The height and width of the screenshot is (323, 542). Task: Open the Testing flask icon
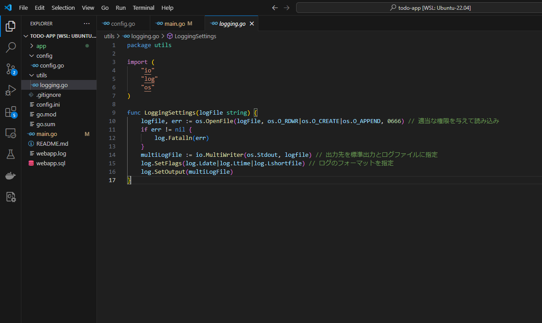coord(11,154)
